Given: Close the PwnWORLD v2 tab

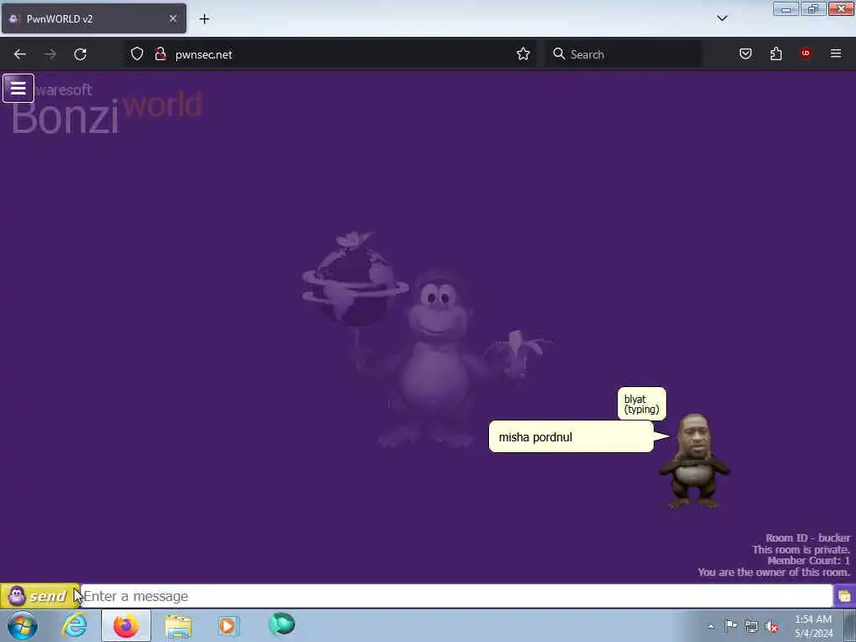Looking at the screenshot, I should point(173,18).
